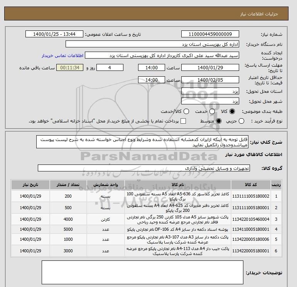The height and width of the screenshot is (287, 297).
Task: Click the A4-625 دفتر مدیران paper item name
Action: [x=178, y=208]
